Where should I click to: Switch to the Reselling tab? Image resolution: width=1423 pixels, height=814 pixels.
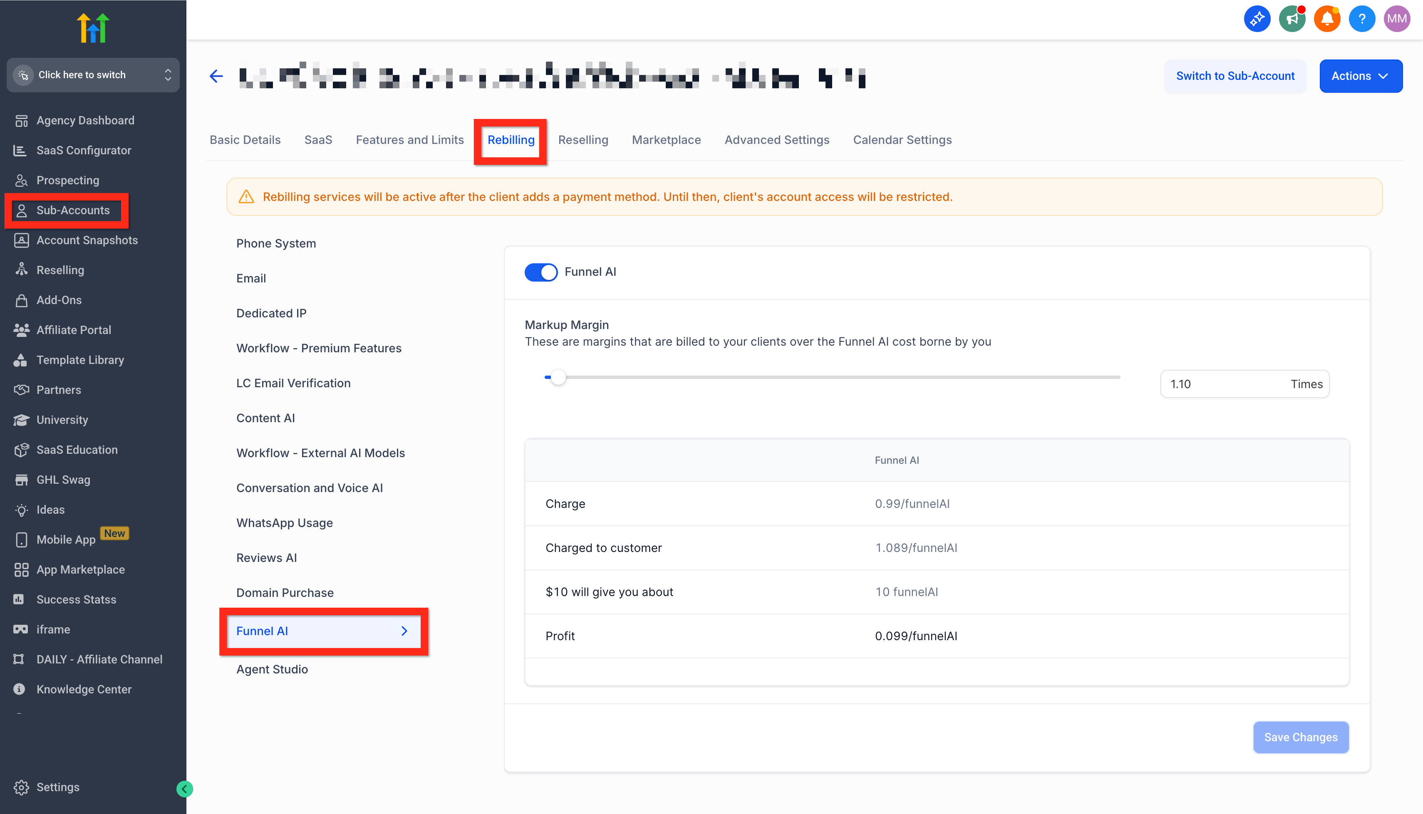pyautogui.click(x=583, y=140)
